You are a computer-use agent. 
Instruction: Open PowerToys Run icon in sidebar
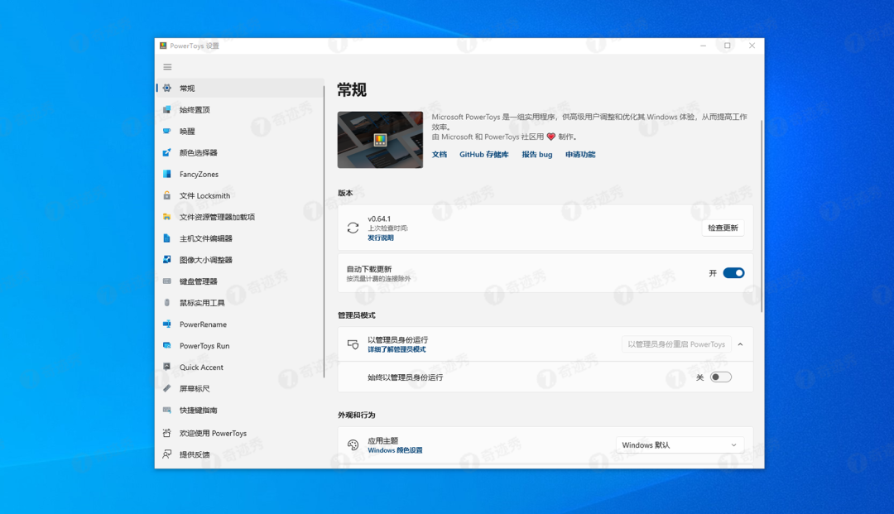166,345
